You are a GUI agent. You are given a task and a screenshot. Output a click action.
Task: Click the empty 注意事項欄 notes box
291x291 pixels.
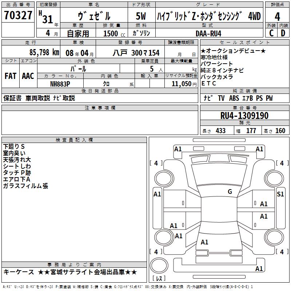[100, 123]
